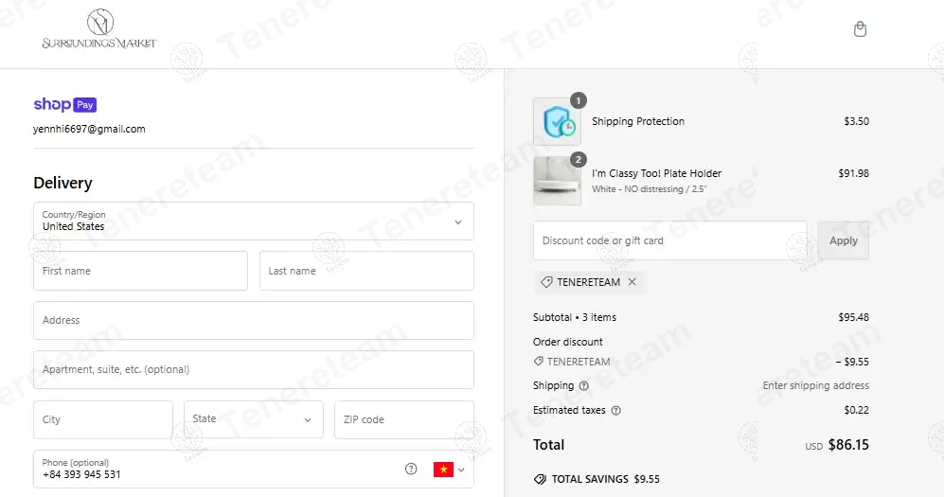Image resolution: width=944 pixels, height=497 pixels.
Task: Click the Total Savings tag icon
Action: [x=540, y=479]
